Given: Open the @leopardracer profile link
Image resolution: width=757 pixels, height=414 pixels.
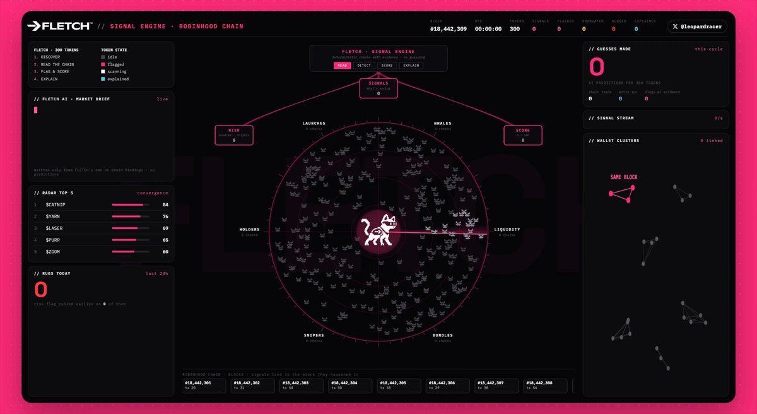Looking at the screenshot, I should pyautogui.click(x=697, y=27).
